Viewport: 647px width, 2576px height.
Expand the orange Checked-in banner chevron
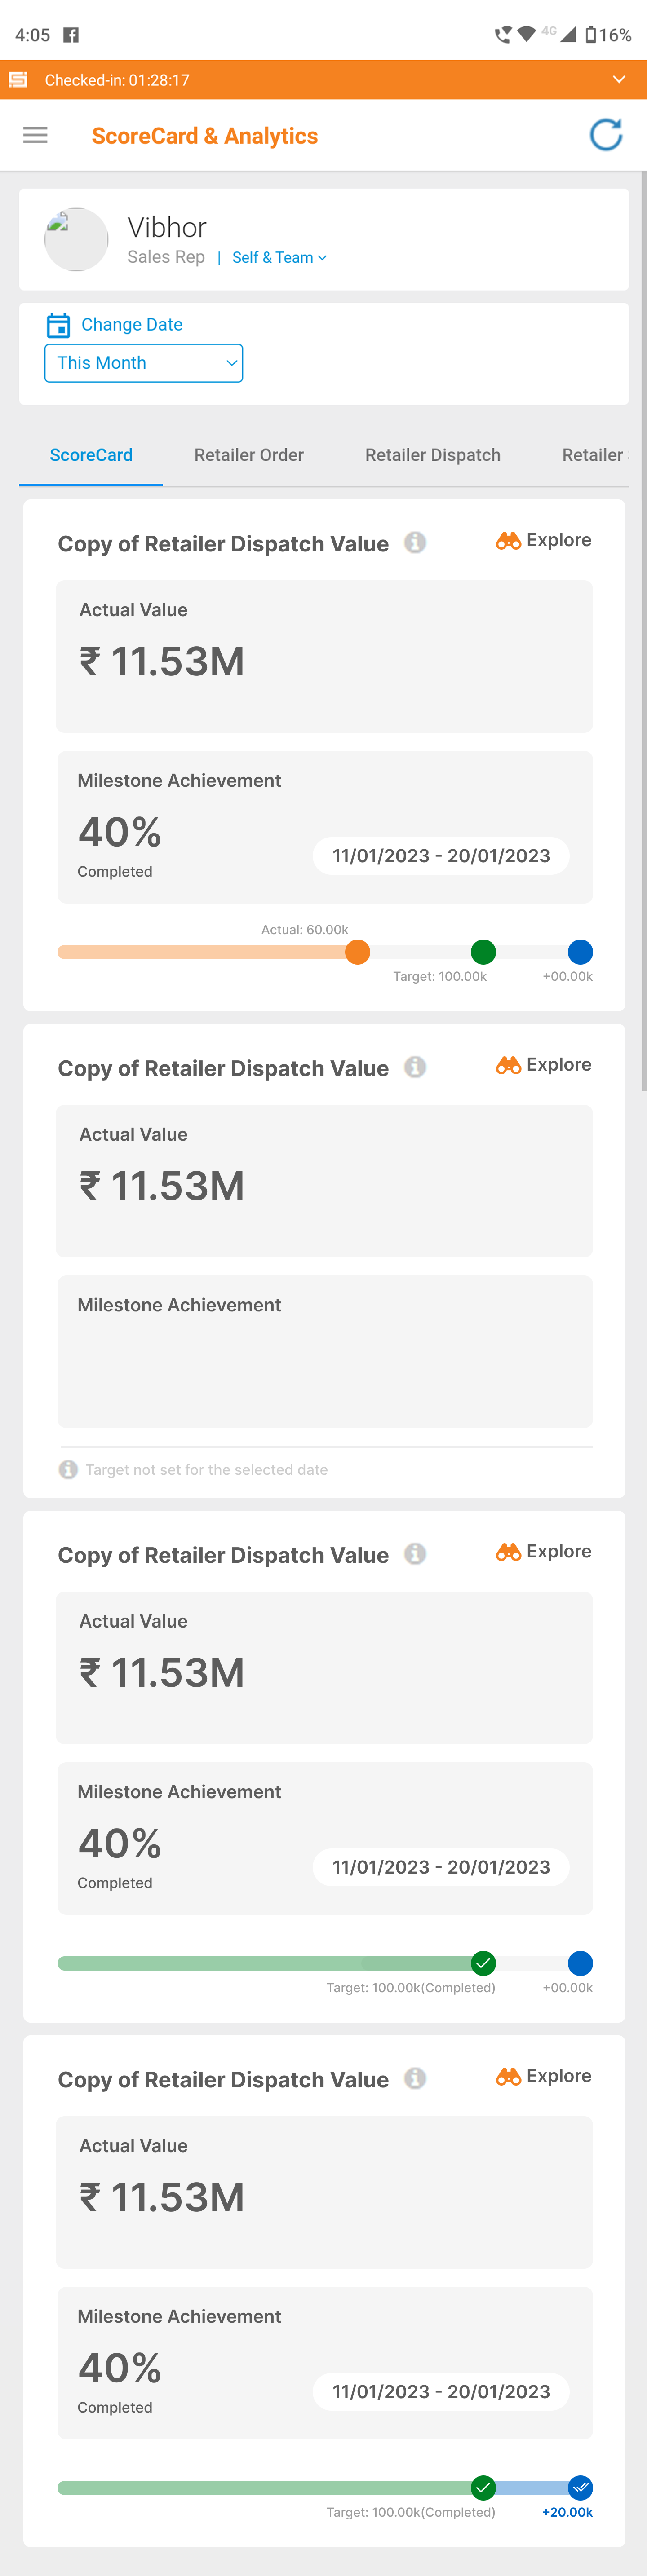click(x=619, y=80)
